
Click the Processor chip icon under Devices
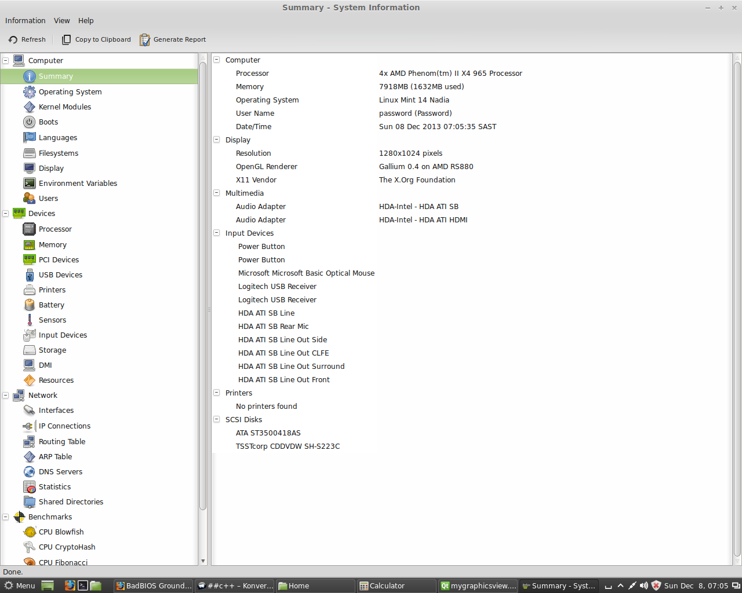pos(30,229)
